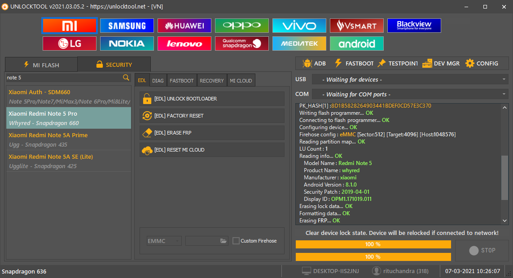Select the RECOVERY tab
This screenshot has width=513, height=278.
pos(212,81)
